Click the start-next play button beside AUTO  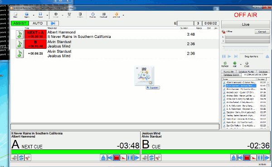(x=53, y=23)
